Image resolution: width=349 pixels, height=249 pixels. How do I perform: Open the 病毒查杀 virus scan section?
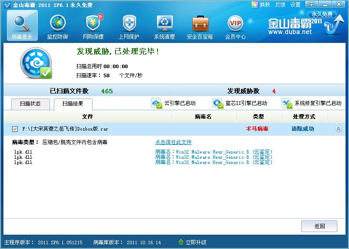22,26
